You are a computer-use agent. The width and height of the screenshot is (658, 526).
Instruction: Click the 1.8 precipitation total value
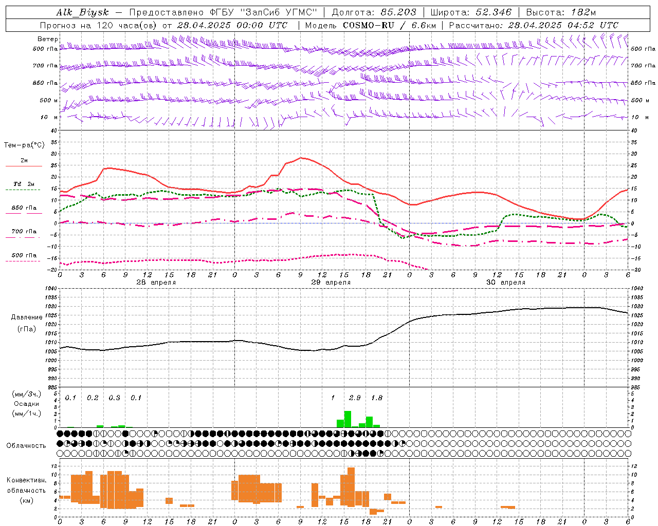(376, 398)
